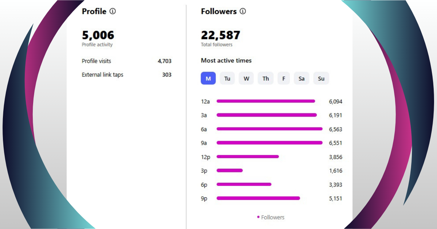Click the External link taps row
This screenshot has height=229, width=437.
click(x=126, y=75)
